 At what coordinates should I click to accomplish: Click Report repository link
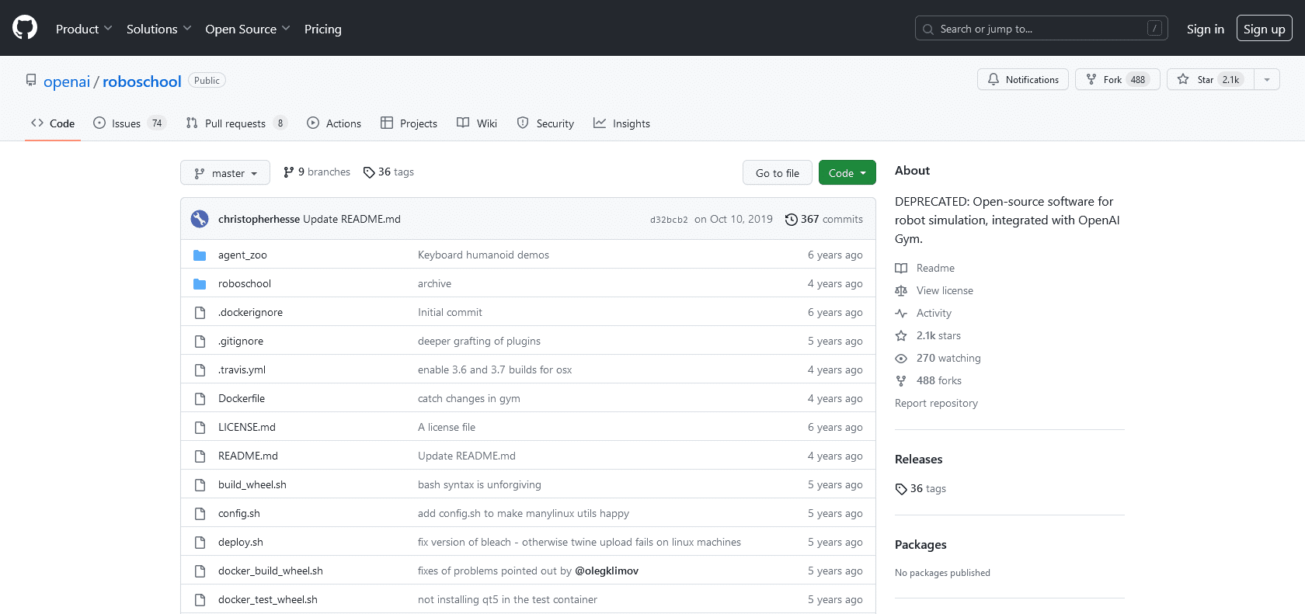click(x=936, y=403)
